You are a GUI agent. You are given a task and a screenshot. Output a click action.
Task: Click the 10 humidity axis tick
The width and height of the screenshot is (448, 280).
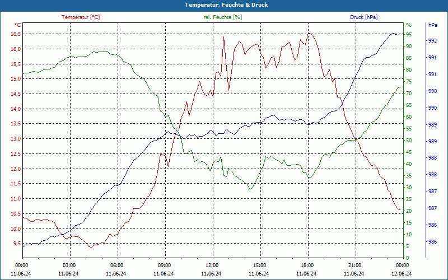coord(409,235)
